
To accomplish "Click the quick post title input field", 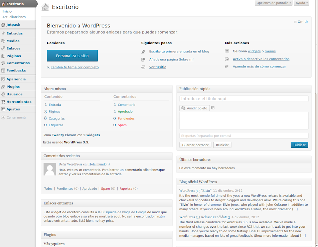I will tap(244, 99).
